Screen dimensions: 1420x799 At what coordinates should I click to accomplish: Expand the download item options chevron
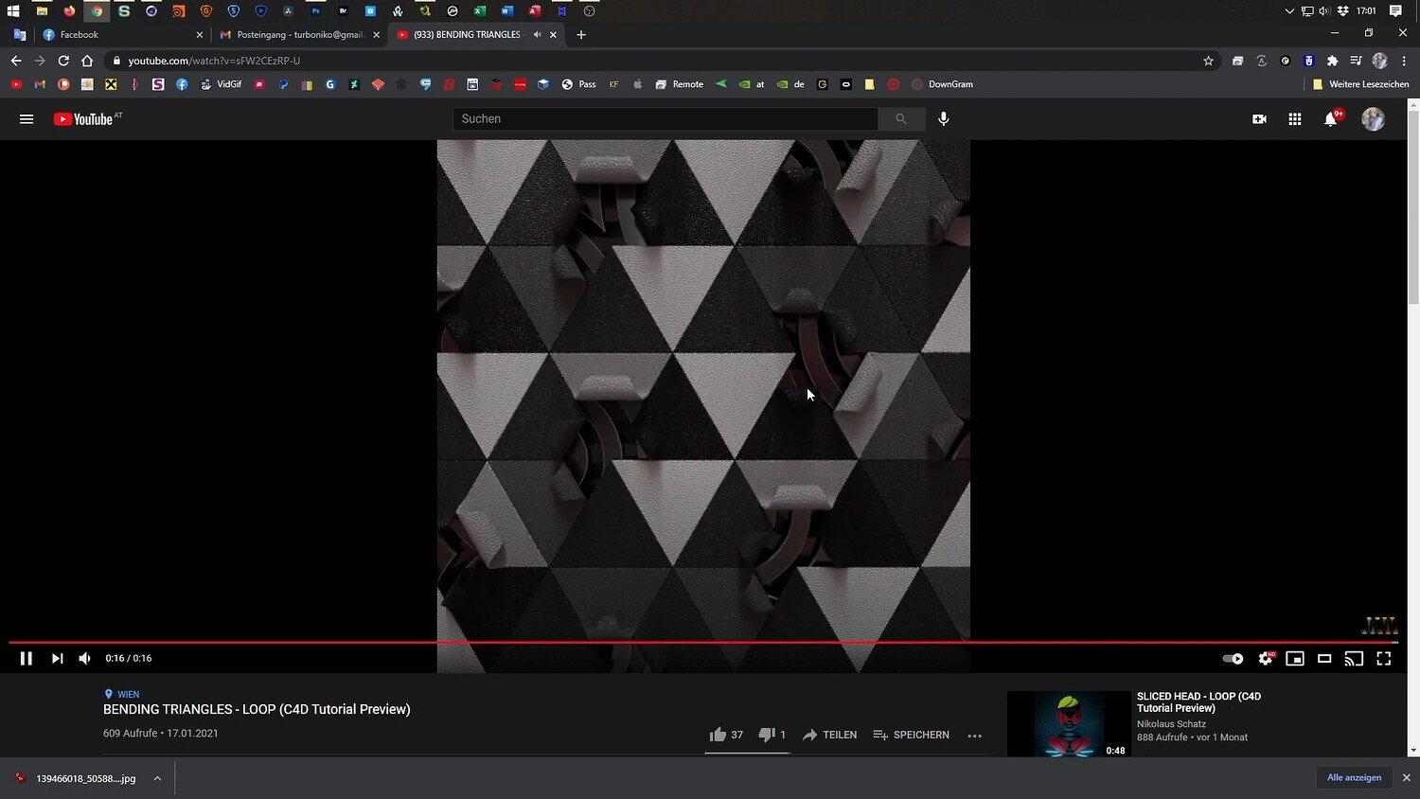(x=157, y=778)
